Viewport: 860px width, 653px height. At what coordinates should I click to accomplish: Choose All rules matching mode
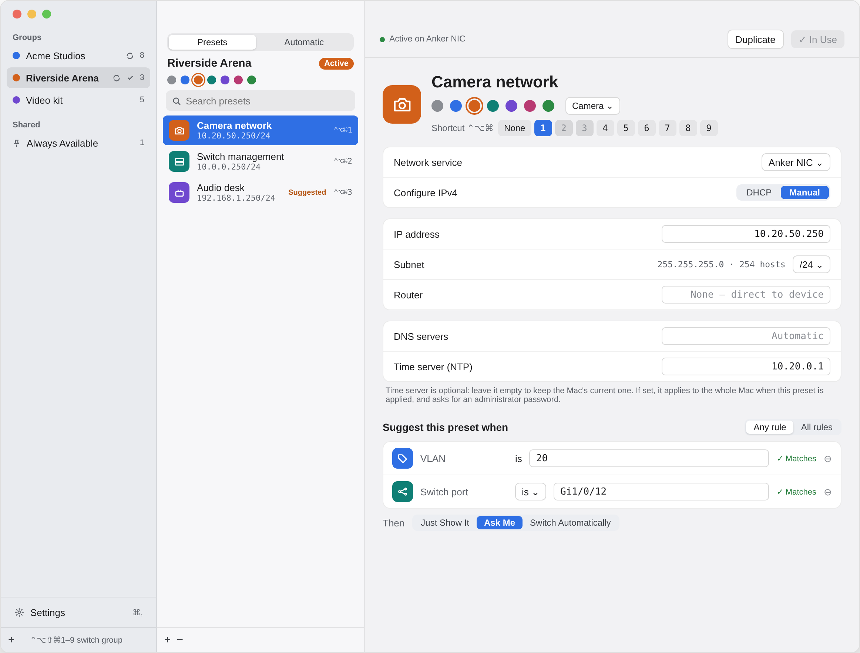[x=816, y=427]
